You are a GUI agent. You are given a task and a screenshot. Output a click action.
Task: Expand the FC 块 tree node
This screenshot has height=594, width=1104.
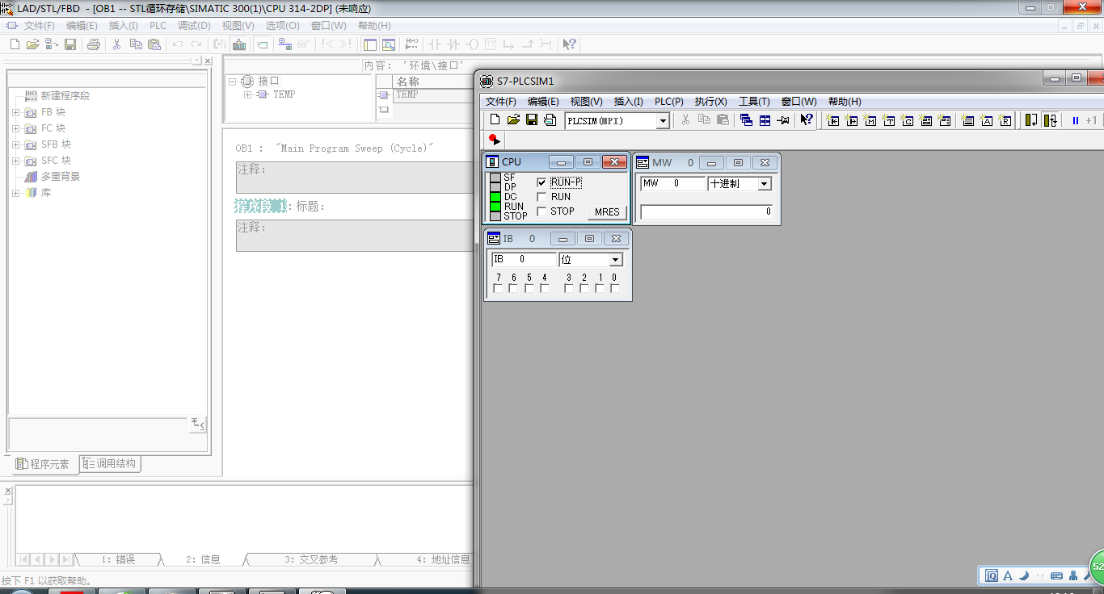(x=15, y=128)
